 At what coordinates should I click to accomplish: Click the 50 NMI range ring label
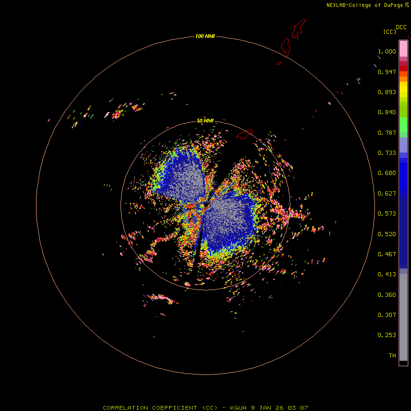[x=205, y=121]
